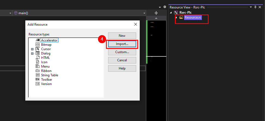
Task: Choose the Cursor resource type
Action: 46,49
